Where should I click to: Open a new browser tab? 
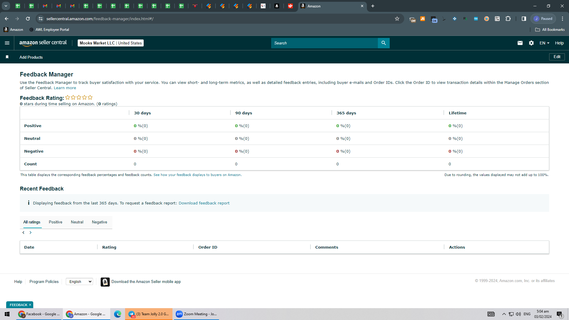[373, 6]
